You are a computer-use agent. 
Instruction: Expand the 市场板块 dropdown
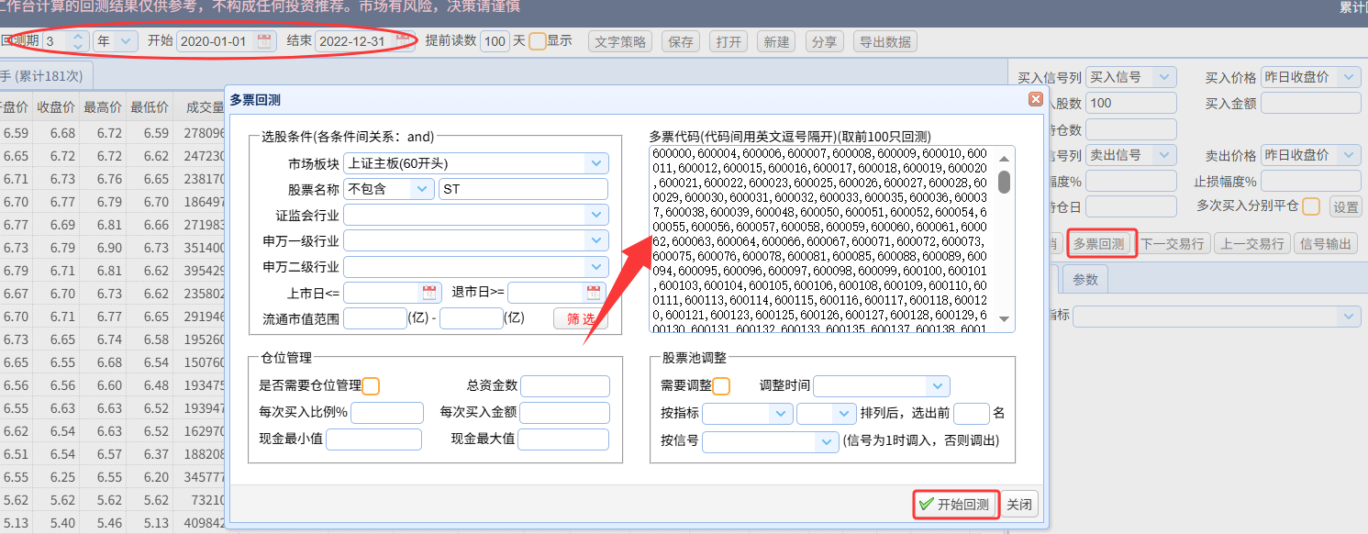(596, 163)
